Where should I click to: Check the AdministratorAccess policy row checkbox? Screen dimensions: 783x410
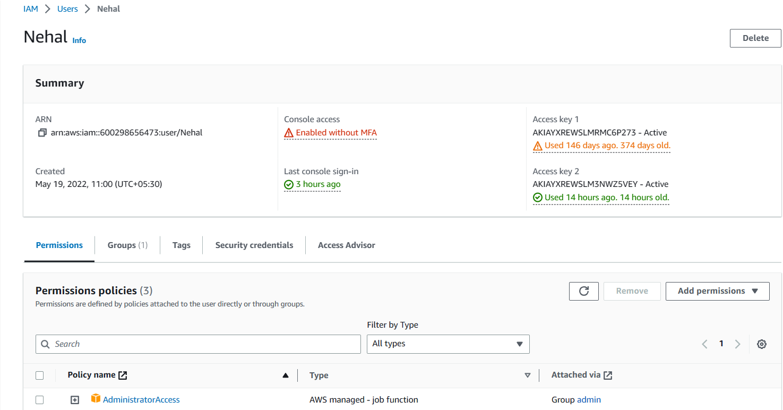tap(40, 400)
